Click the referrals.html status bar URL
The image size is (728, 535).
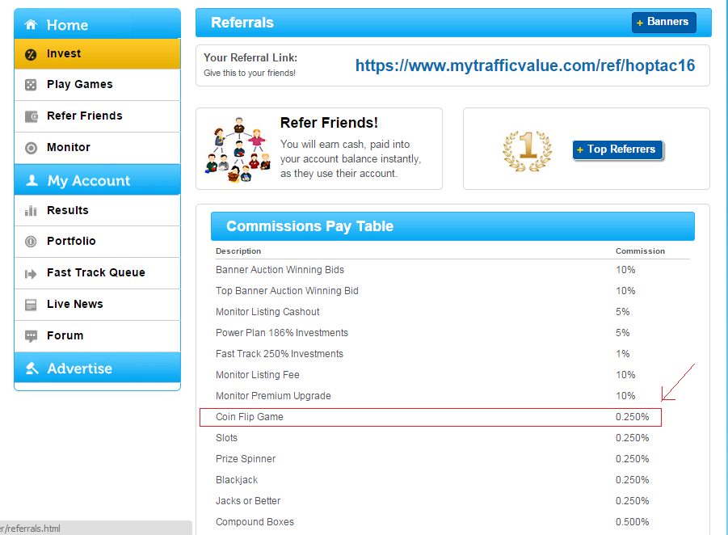pyautogui.click(x=30, y=529)
